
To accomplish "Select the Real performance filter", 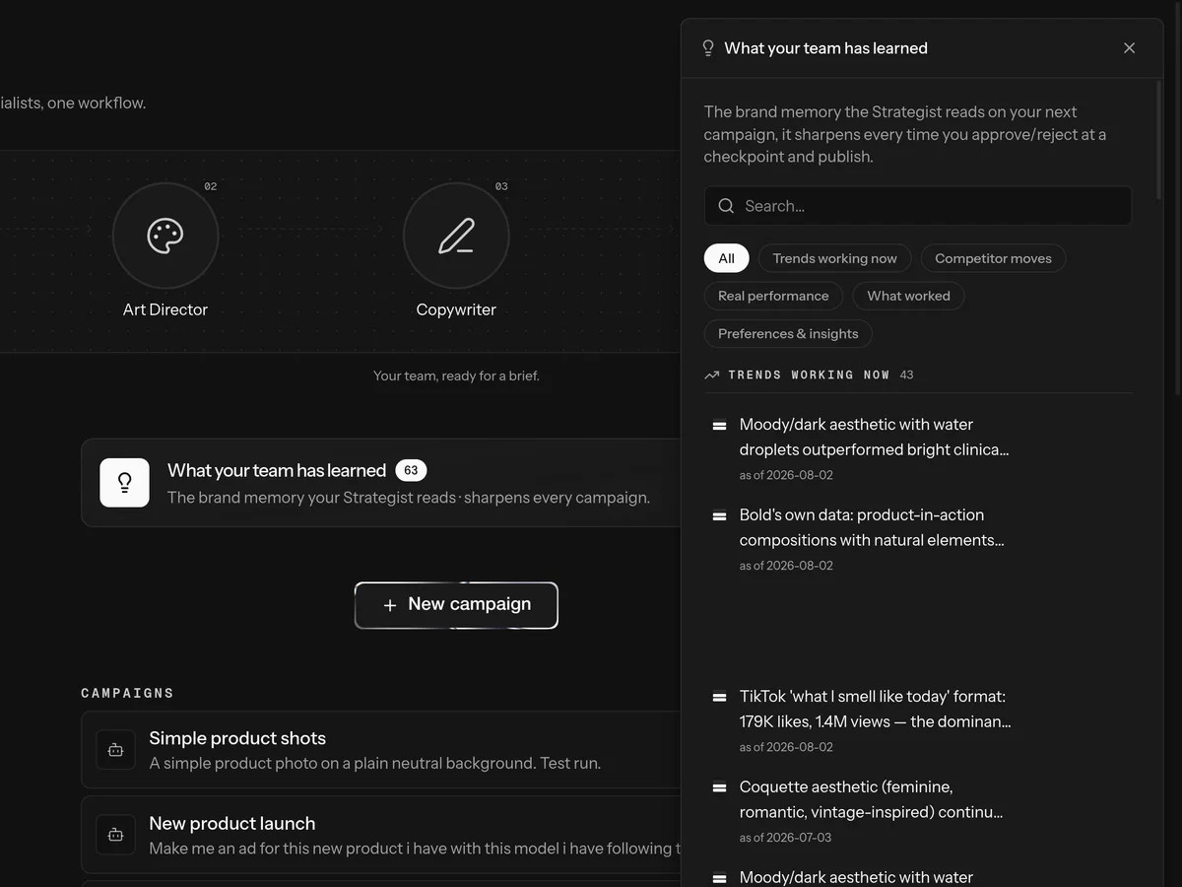I will pos(773,296).
